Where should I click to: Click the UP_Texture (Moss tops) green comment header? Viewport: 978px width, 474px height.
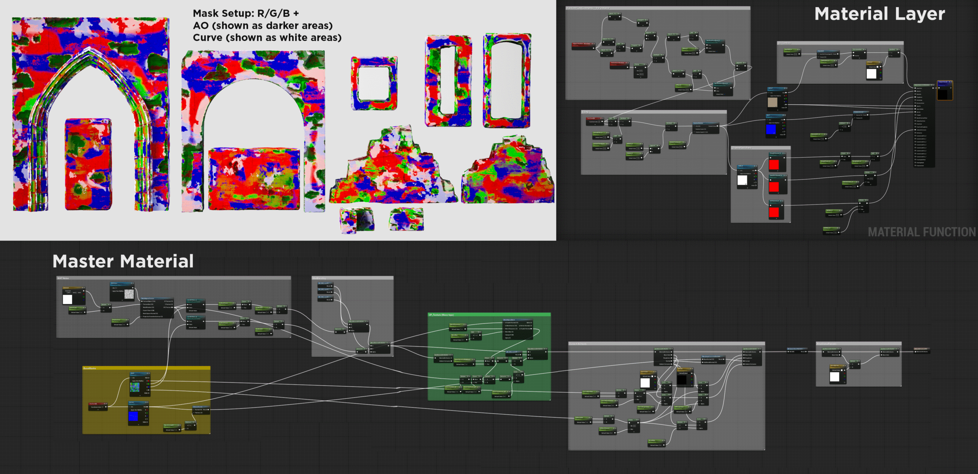[441, 315]
